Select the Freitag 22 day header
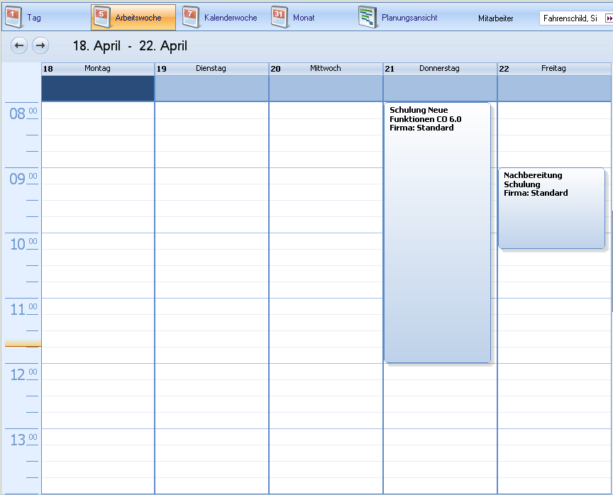The width and height of the screenshot is (613, 495). pyautogui.click(x=554, y=68)
